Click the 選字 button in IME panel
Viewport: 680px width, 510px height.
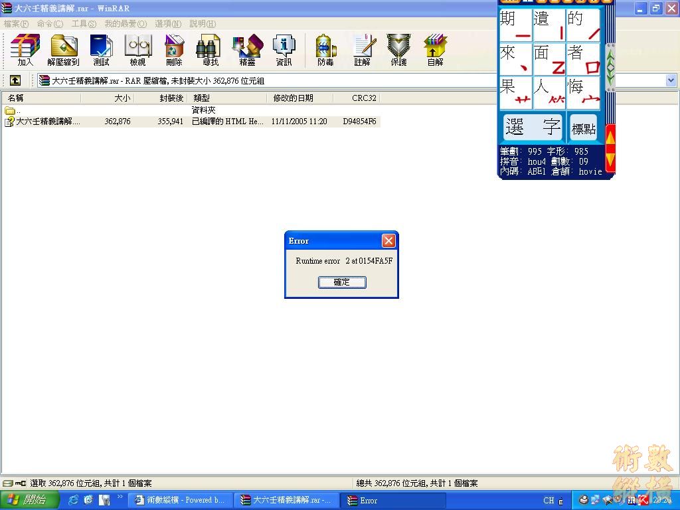tap(533, 127)
